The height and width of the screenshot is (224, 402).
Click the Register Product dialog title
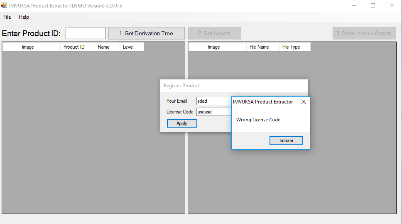181,86
